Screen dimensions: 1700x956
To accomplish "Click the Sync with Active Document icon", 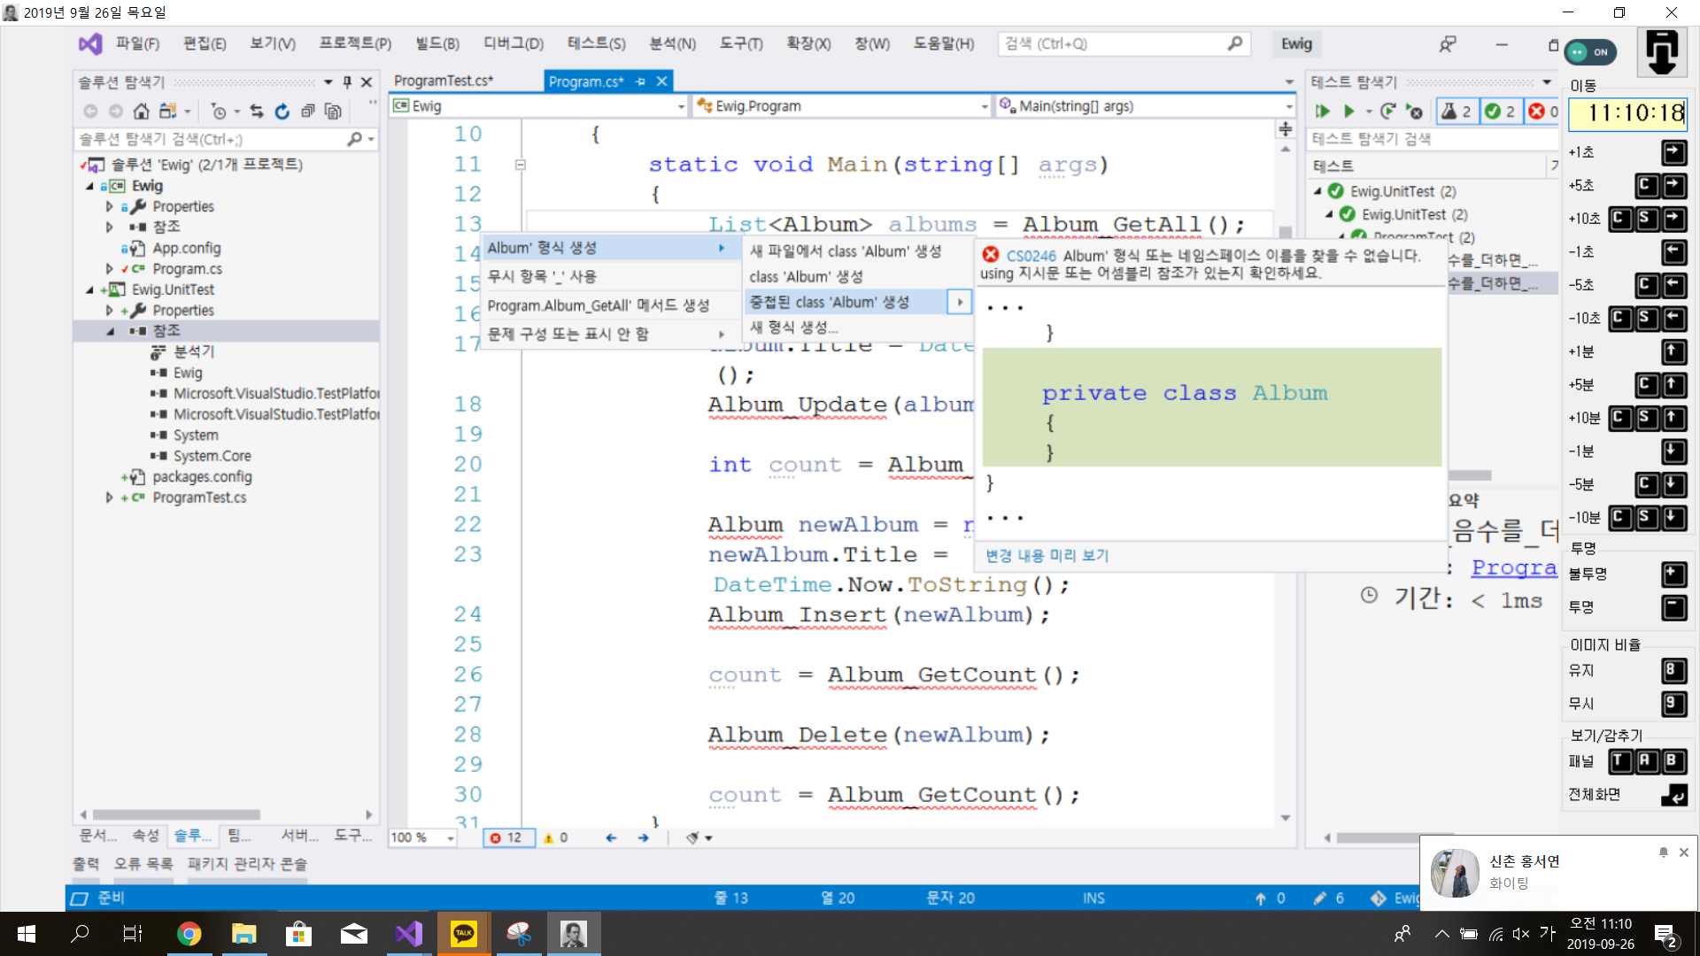I will [x=257, y=112].
